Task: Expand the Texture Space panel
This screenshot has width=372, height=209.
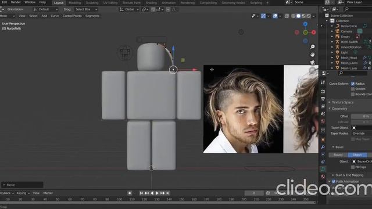Action: coord(342,102)
